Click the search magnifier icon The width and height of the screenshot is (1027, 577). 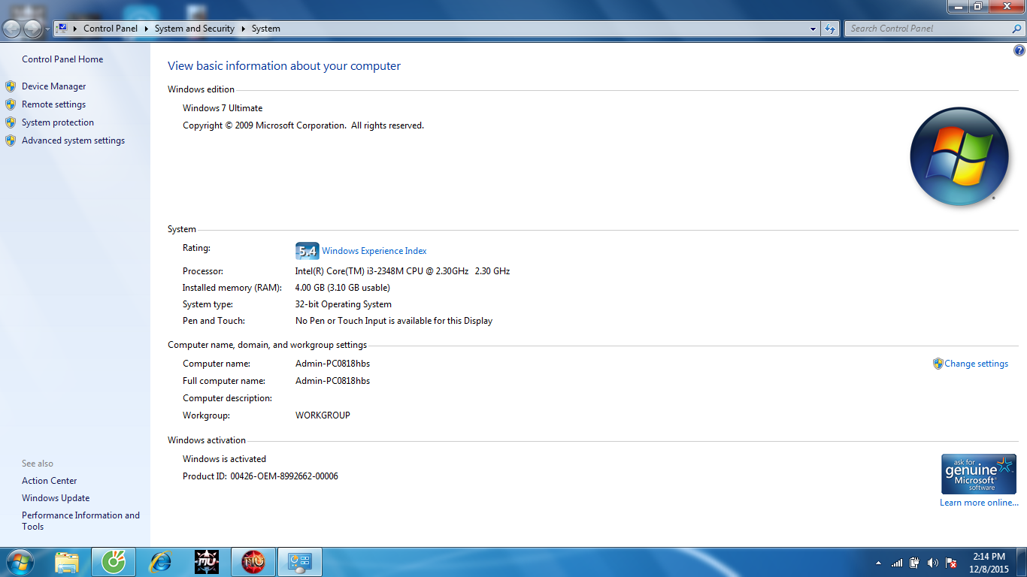coord(1016,29)
